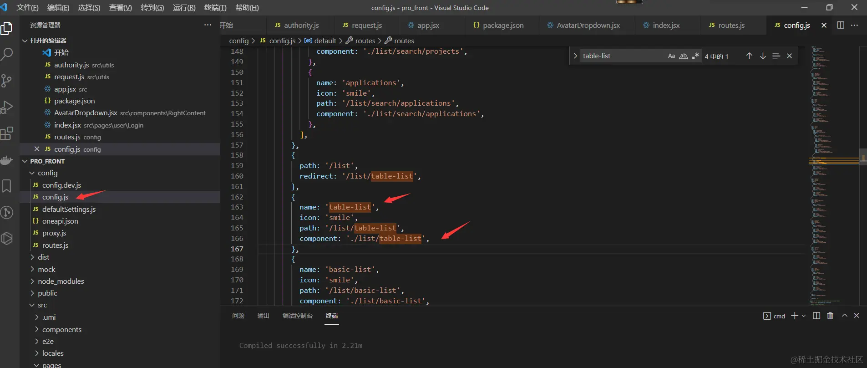Split the terminal panel
This screenshot has width=867, height=368.
point(816,316)
